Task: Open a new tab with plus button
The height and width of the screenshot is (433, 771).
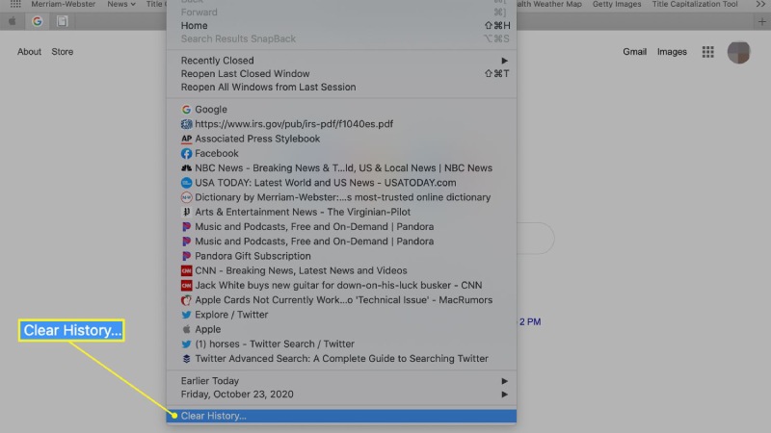Action: 761,21
